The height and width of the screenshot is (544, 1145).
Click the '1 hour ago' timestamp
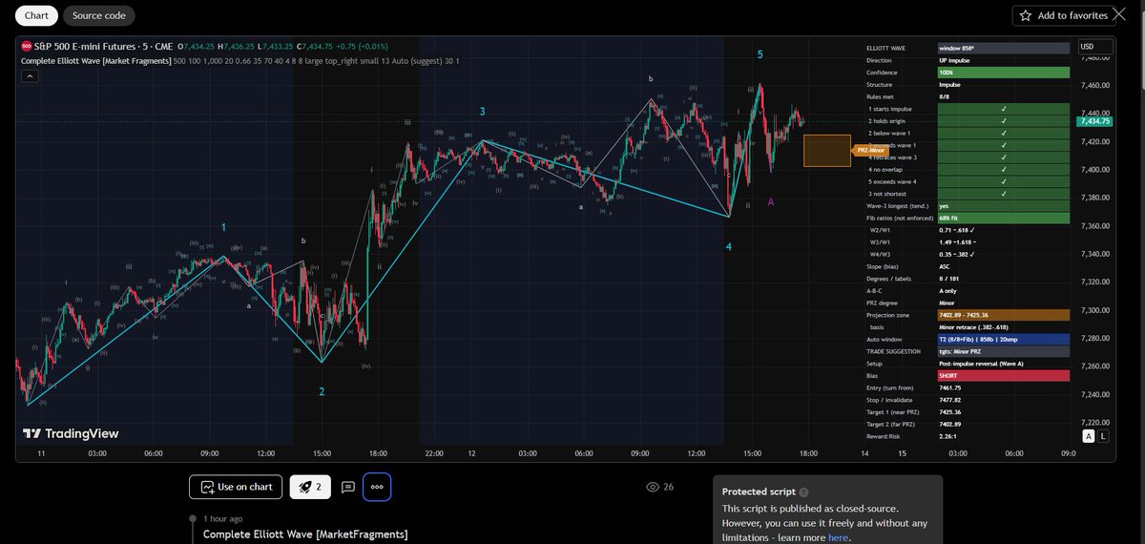pos(225,517)
